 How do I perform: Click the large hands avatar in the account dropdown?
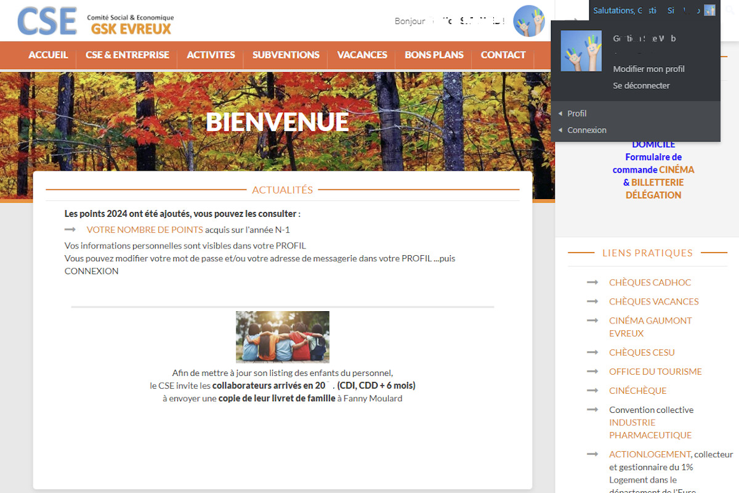581,51
